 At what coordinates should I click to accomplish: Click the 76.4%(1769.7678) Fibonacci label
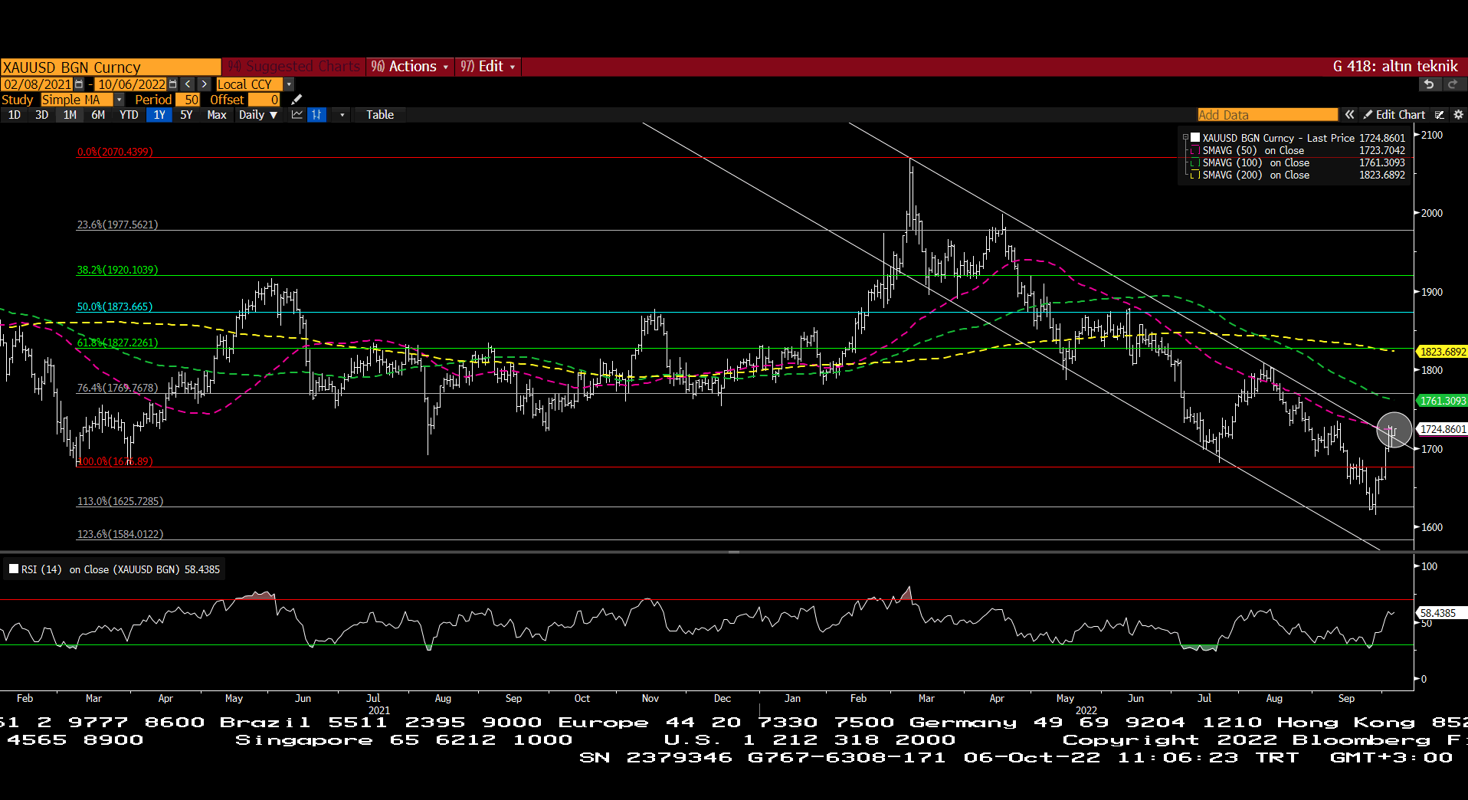[117, 388]
